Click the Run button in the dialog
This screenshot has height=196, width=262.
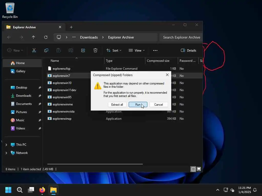138,104
